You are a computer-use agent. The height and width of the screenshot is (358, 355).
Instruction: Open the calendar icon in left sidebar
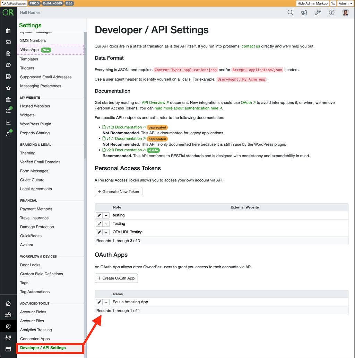(8, 31)
